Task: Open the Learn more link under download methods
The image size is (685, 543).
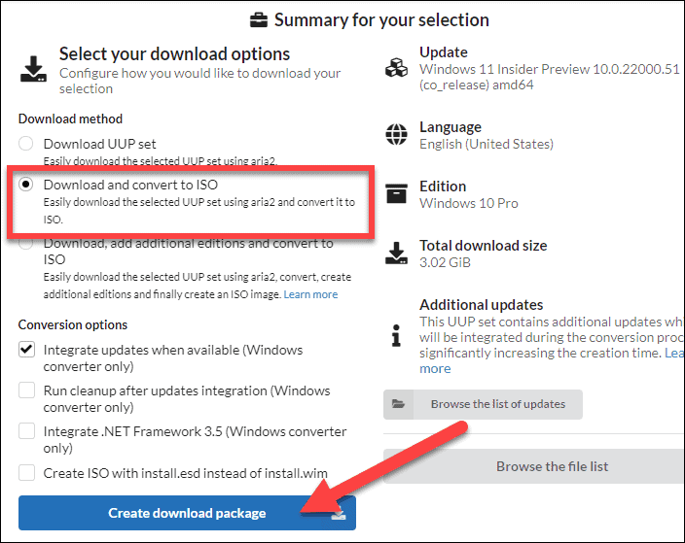Action: pyautogui.click(x=310, y=294)
